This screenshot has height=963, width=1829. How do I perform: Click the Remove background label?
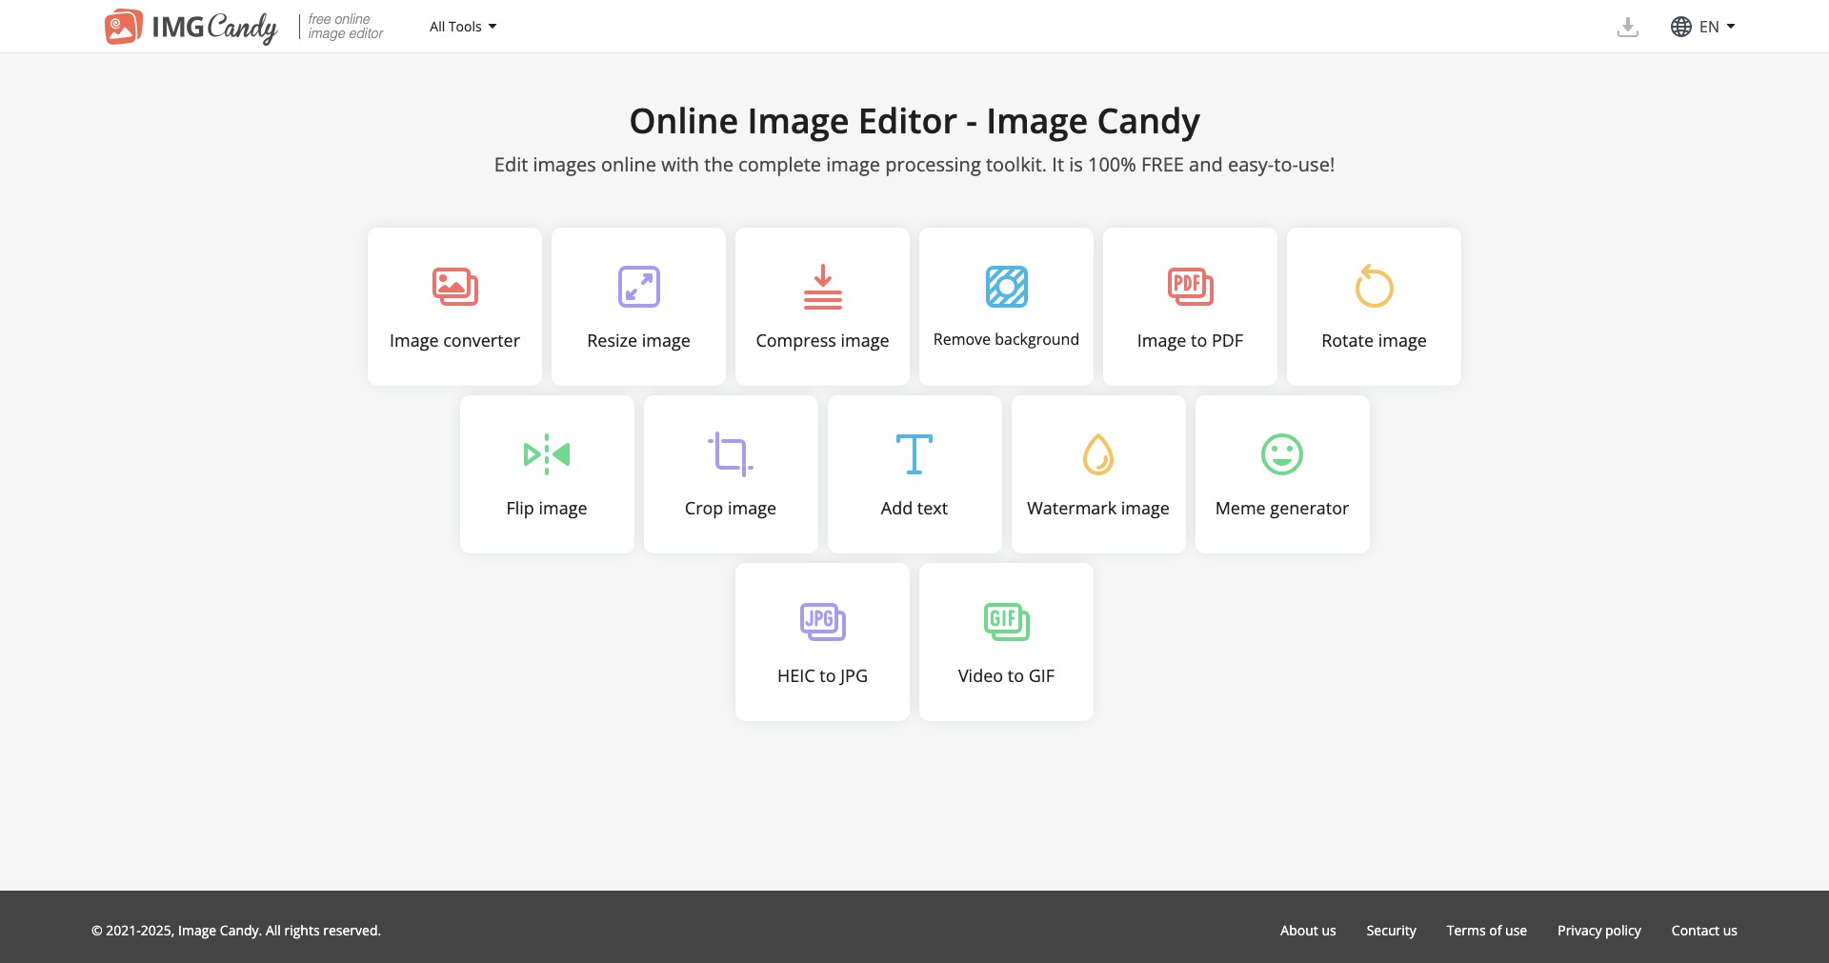coord(1006,340)
